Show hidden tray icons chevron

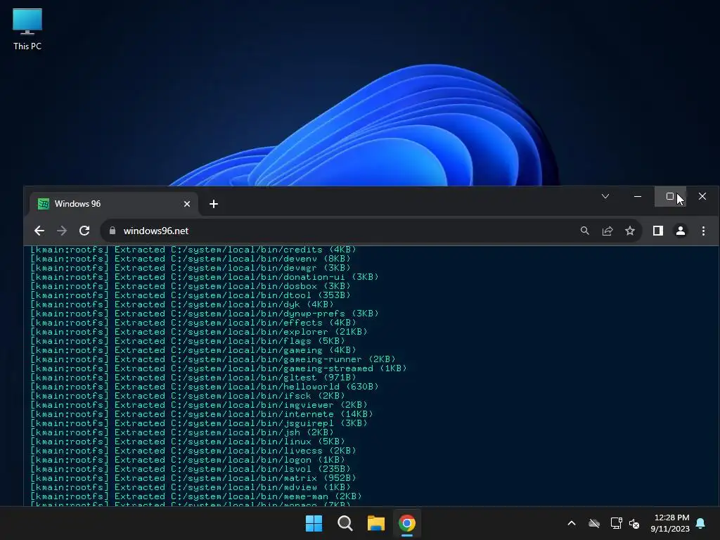pos(572,523)
